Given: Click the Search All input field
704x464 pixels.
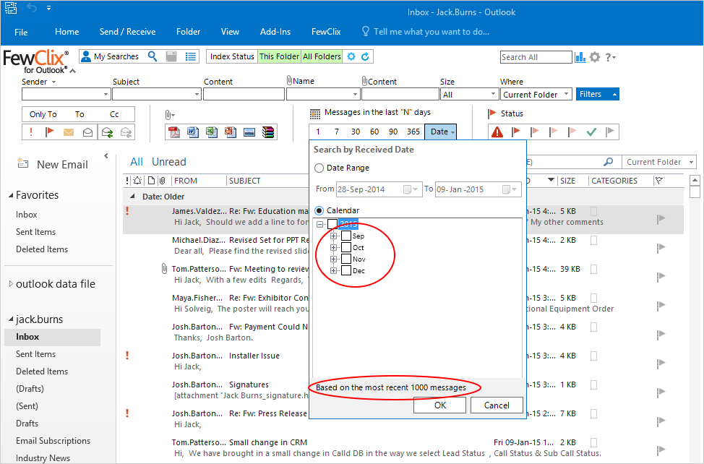Looking at the screenshot, I should click(x=535, y=57).
